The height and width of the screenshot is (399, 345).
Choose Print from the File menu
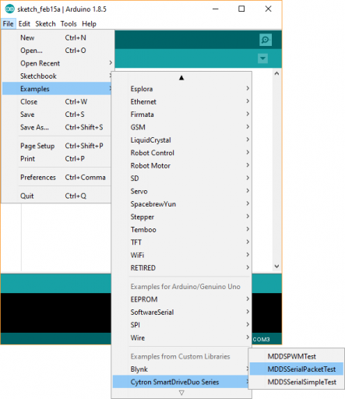57,158
